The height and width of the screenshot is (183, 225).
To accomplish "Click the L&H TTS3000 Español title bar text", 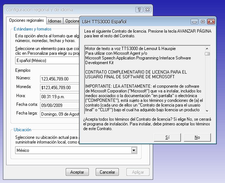I will [104, 22].
